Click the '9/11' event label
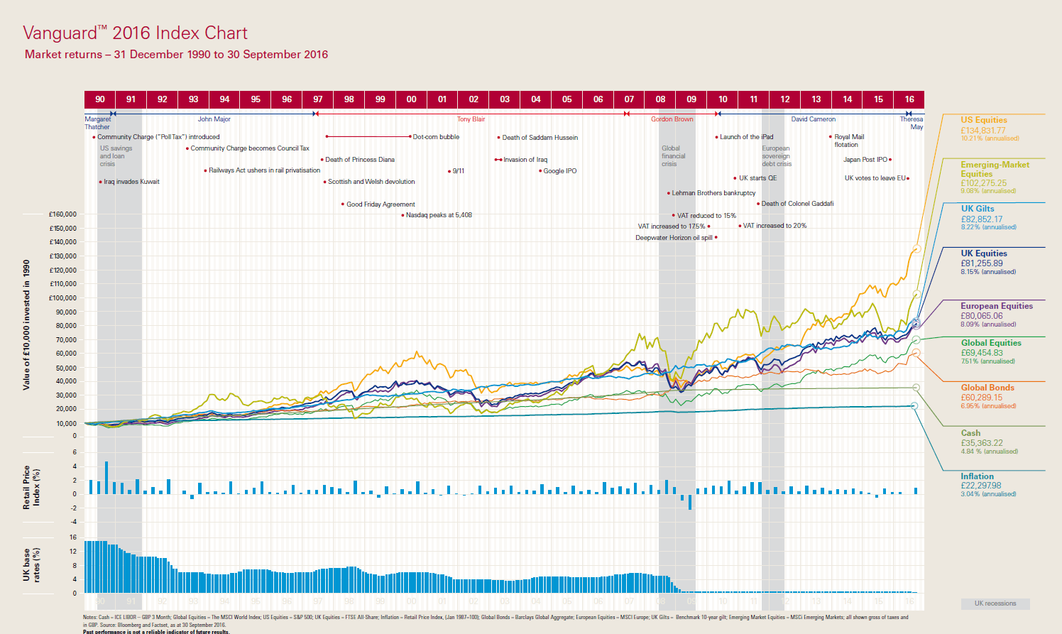 pos(458,171)
